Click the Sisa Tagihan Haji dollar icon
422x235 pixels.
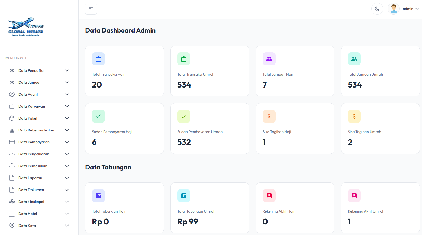[269, 116]
